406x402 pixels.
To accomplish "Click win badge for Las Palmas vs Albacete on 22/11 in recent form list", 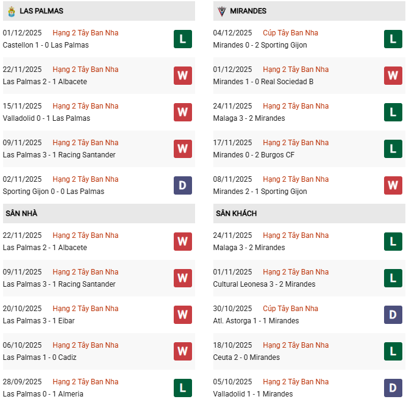I will pyautogui.click(x=182, y=76).
